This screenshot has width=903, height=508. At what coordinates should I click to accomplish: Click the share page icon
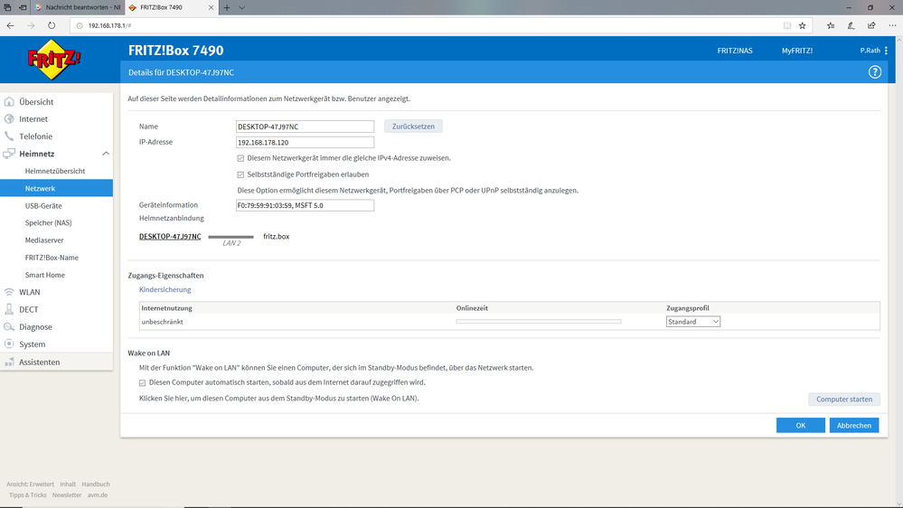coord(872,25)
